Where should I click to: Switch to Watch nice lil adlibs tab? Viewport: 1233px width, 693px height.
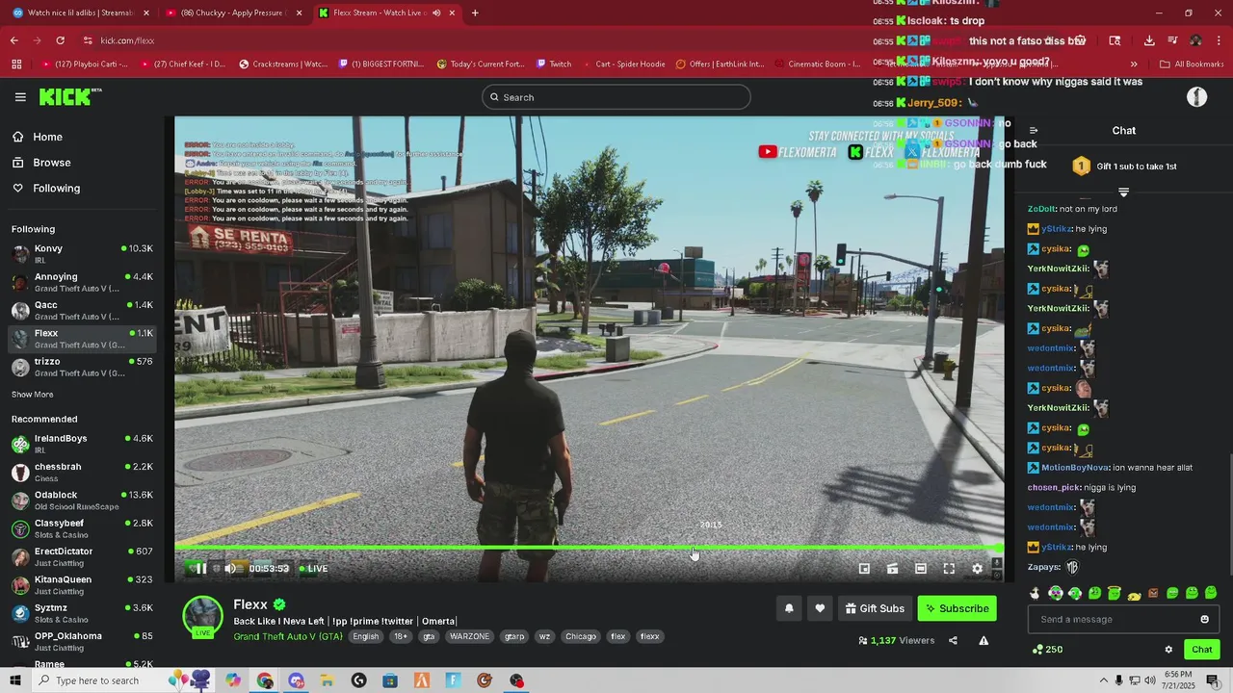coord(80,13)
